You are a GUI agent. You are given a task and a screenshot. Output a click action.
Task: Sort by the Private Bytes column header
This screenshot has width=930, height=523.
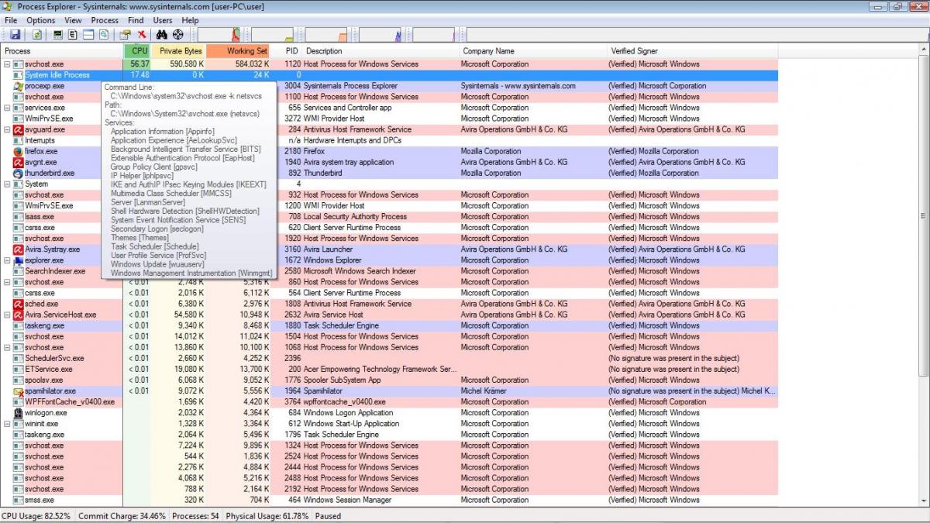(x=178, y=51)
